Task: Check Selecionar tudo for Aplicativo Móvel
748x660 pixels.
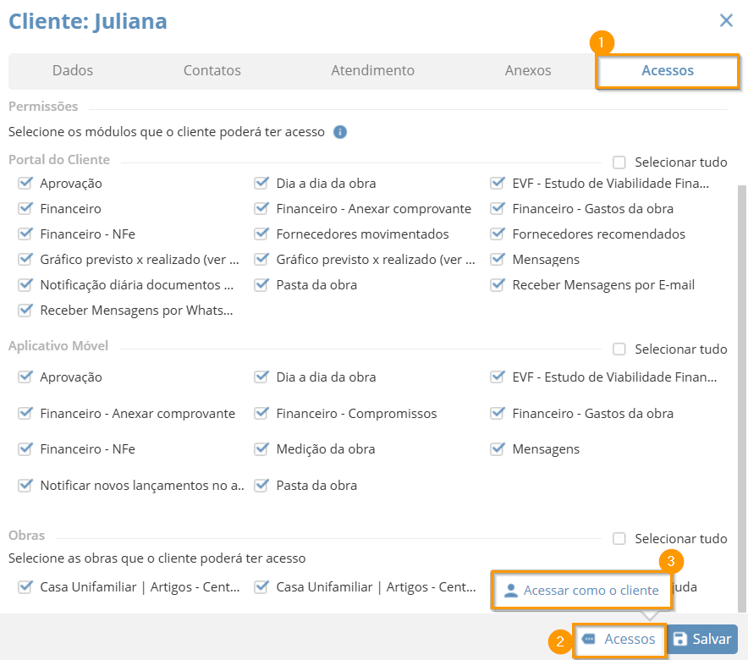Action: (619, 349)
